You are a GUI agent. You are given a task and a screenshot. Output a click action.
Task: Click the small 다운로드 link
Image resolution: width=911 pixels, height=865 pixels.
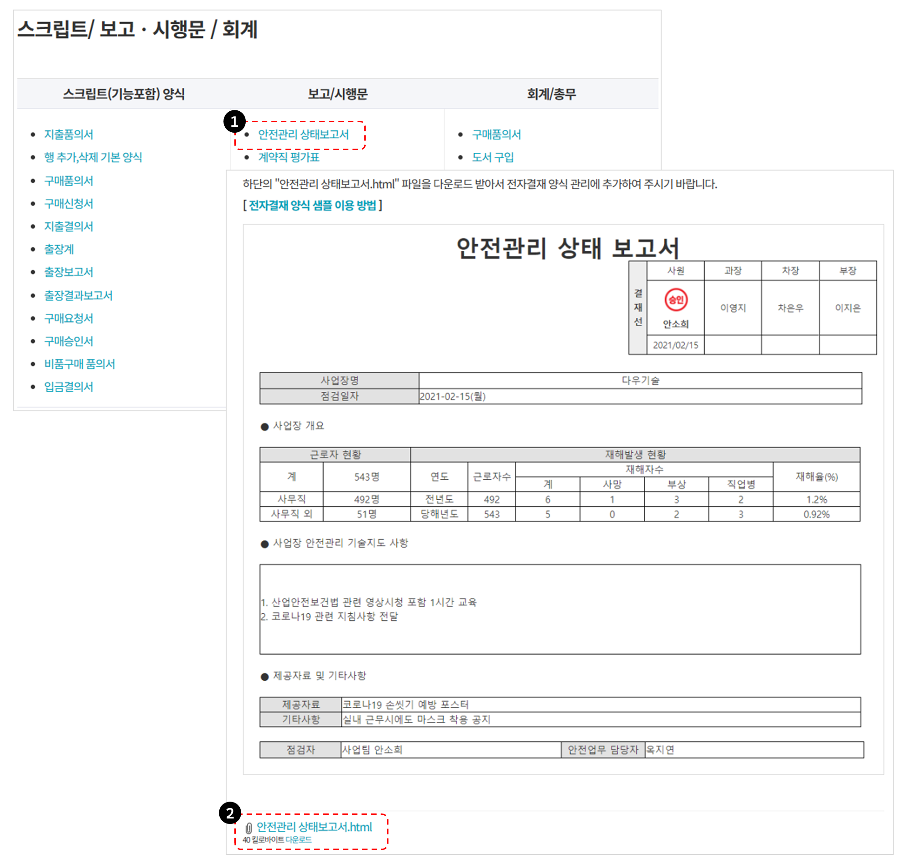pos(298,839)
